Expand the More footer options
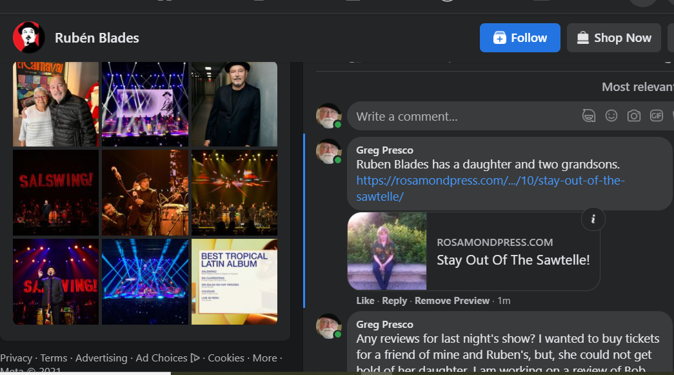The image size is (674, 375). (264, 358)
